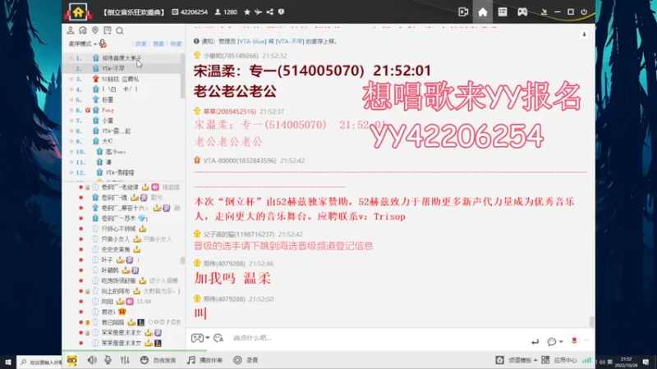Expand the 麦序模式 mic mode dropdown
657x369 pixels.
(83, 44)
